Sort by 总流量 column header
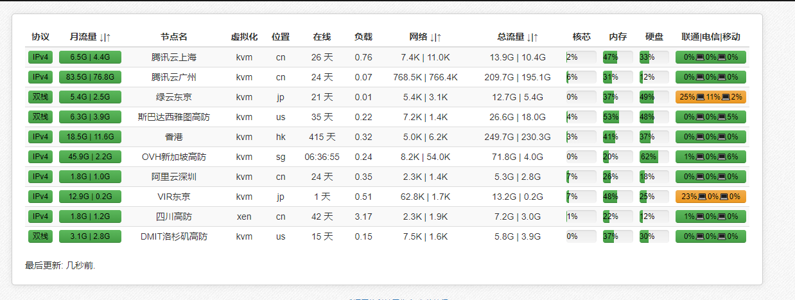The width and height of the screenshot is (795, 300). tap(518, 37)
